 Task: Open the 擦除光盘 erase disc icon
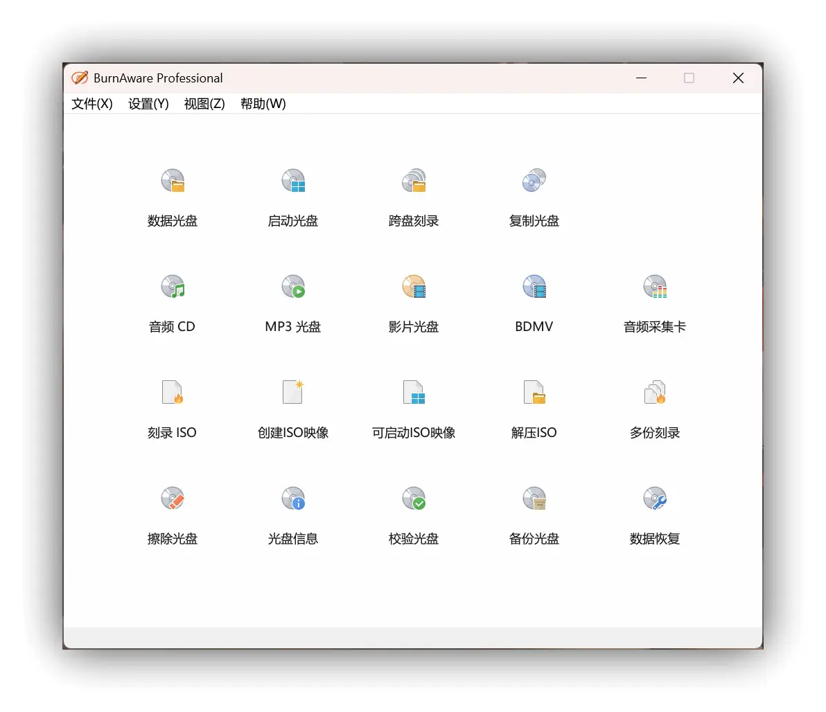(173, 498)
